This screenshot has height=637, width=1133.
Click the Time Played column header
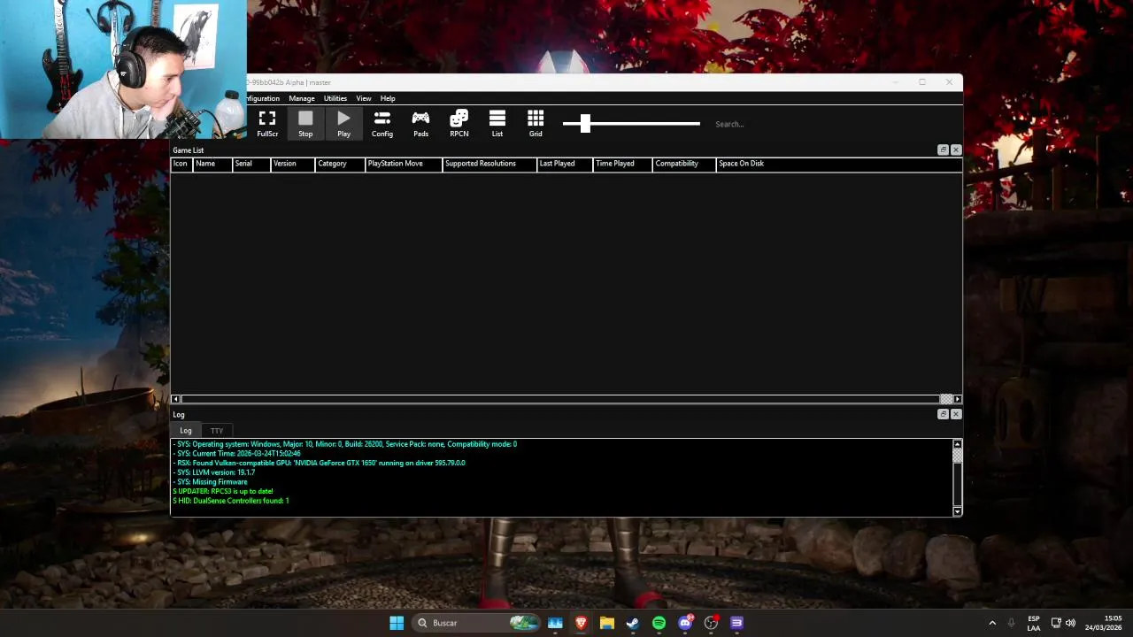[622, 164]
